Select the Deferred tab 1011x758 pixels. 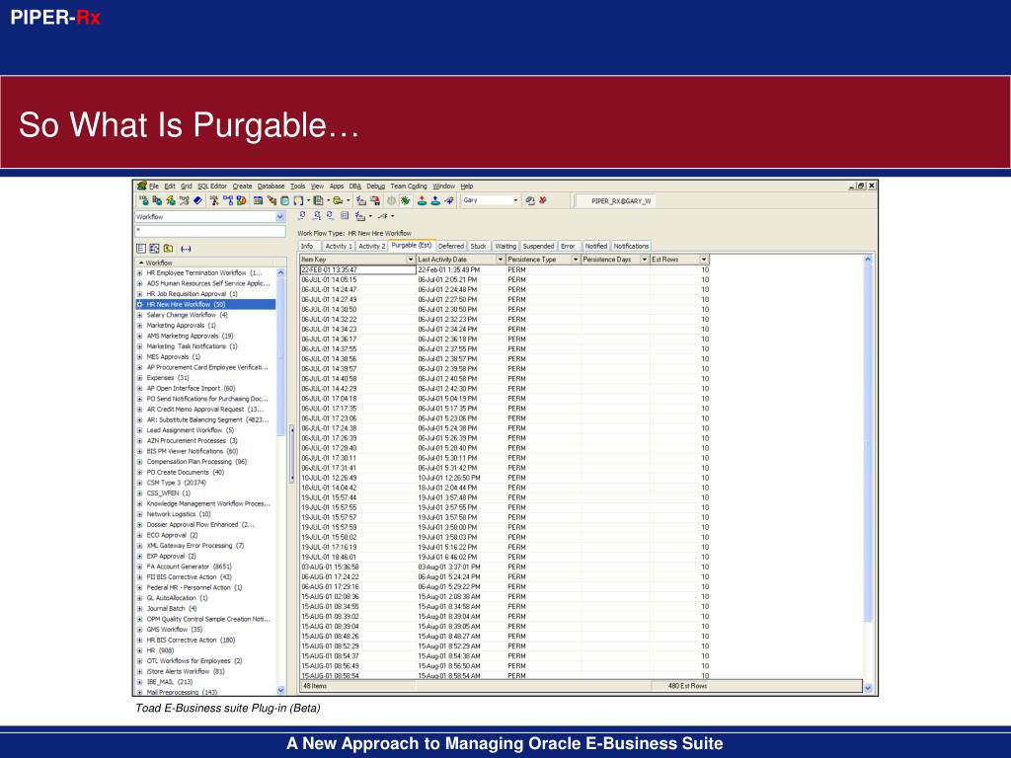point(451,246)
